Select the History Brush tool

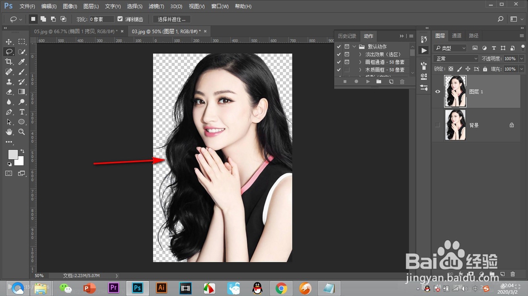click(x=22, y=82)
